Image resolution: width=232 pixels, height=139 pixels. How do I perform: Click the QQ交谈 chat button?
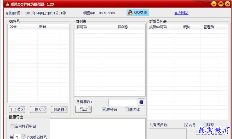pyautogui.click(x=138, y=13)
